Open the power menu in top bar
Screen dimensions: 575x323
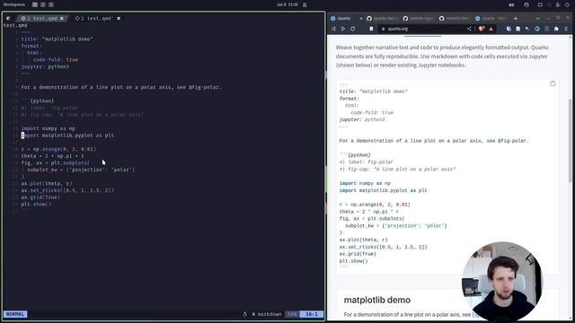567,4
